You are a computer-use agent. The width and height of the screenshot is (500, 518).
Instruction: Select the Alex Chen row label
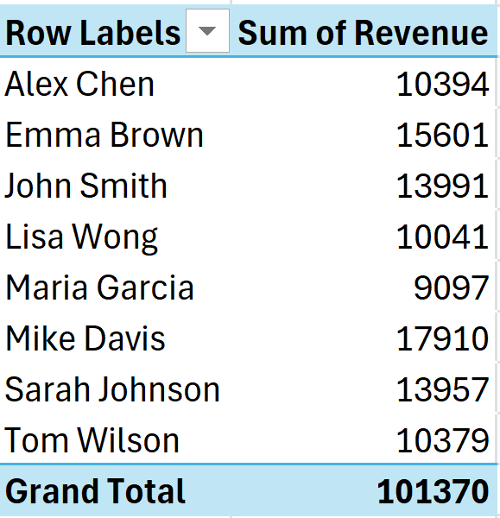click(79, 85)
